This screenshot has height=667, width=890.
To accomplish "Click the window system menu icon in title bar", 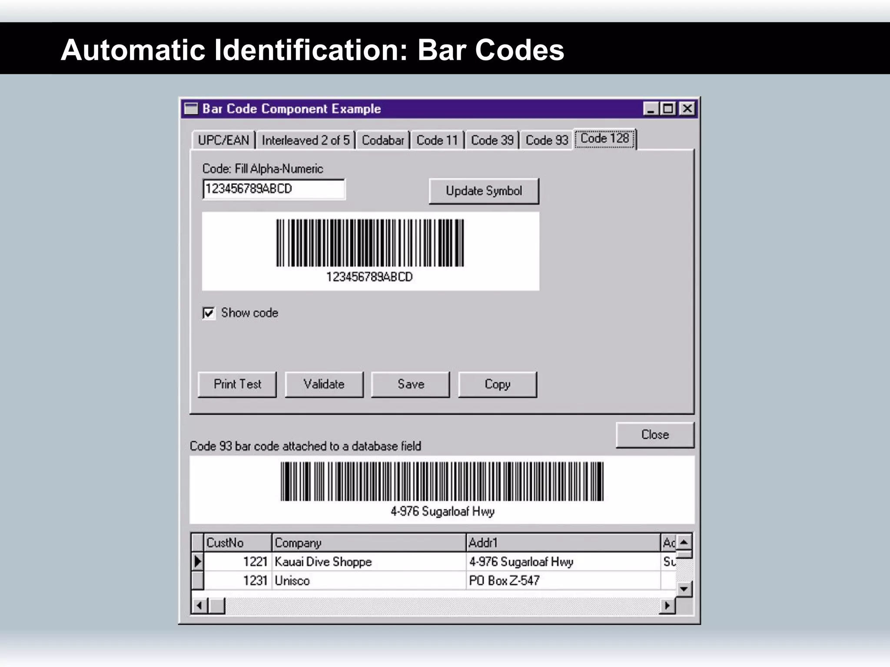I will [x=191, y=109].
